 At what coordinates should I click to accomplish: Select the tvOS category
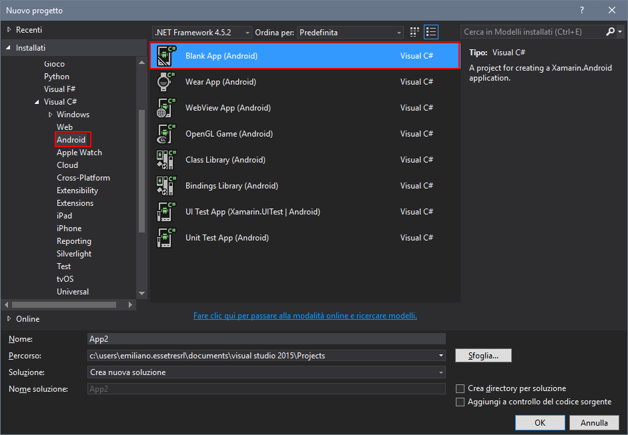click(x=65, y=279)
